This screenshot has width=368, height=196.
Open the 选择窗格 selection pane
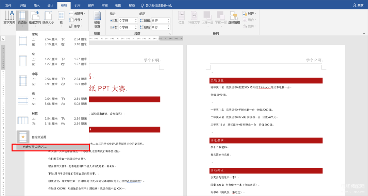(x=234, y=18)
